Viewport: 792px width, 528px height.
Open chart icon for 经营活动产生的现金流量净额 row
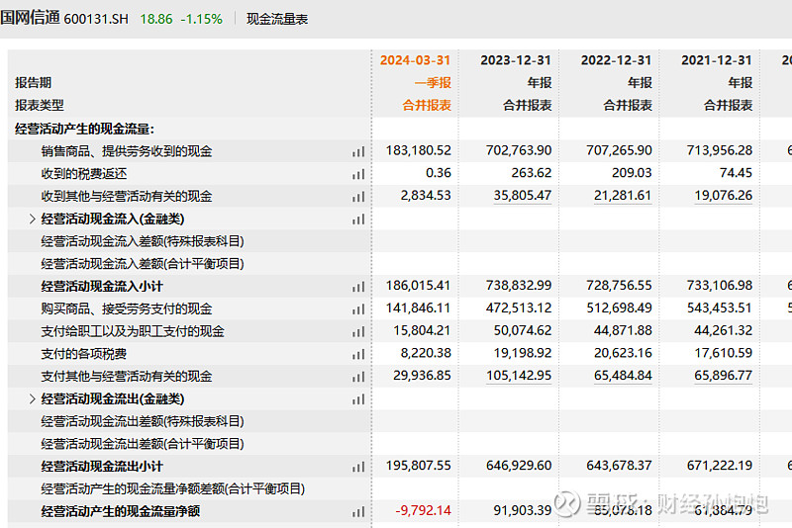[x=358, y=511]
